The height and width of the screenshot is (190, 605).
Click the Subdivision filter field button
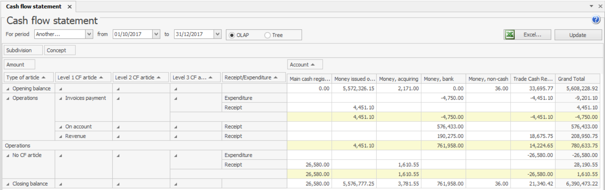tap(19, 50)
